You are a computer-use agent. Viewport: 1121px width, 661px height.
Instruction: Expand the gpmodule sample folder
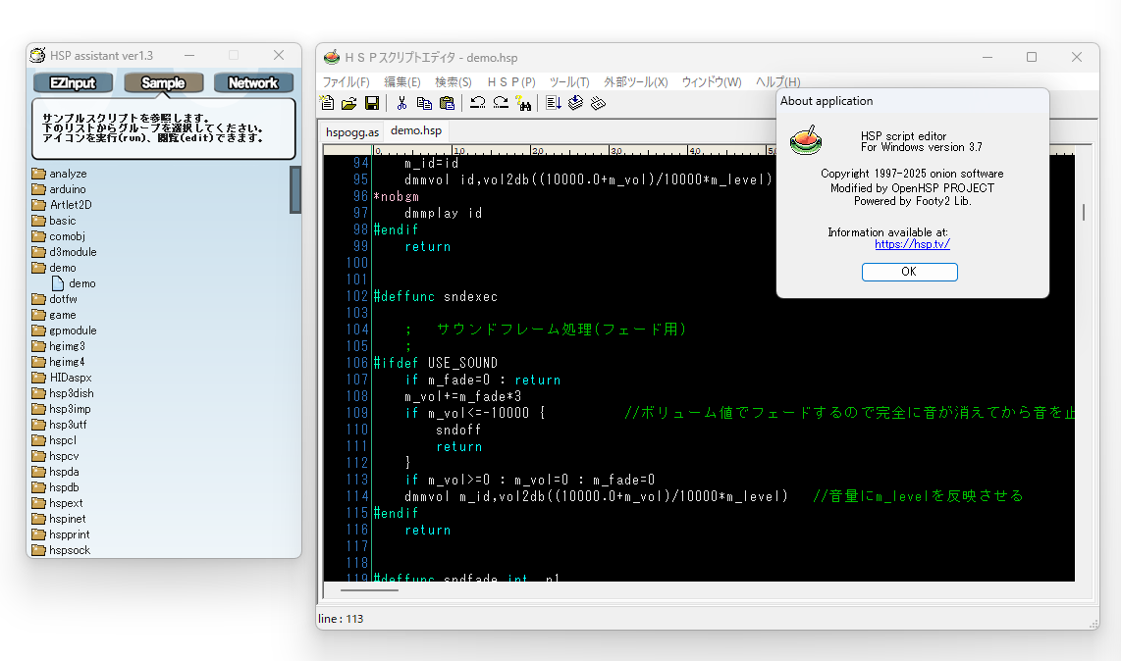click(65, 330)
